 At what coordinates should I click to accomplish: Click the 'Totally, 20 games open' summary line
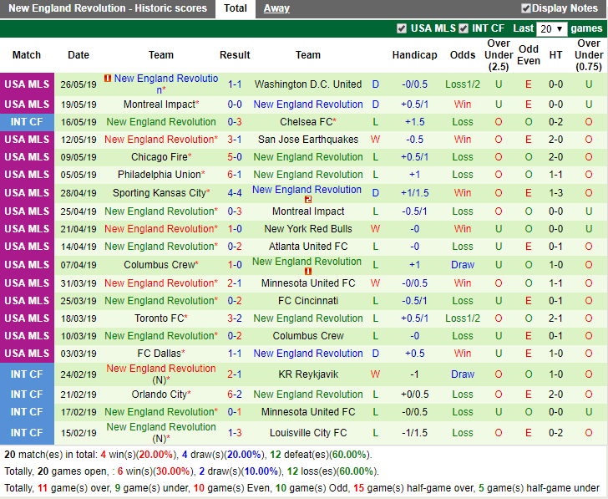tap(191, 471)
